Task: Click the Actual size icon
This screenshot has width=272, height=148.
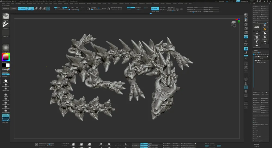Action: click(x=246, y=28)
